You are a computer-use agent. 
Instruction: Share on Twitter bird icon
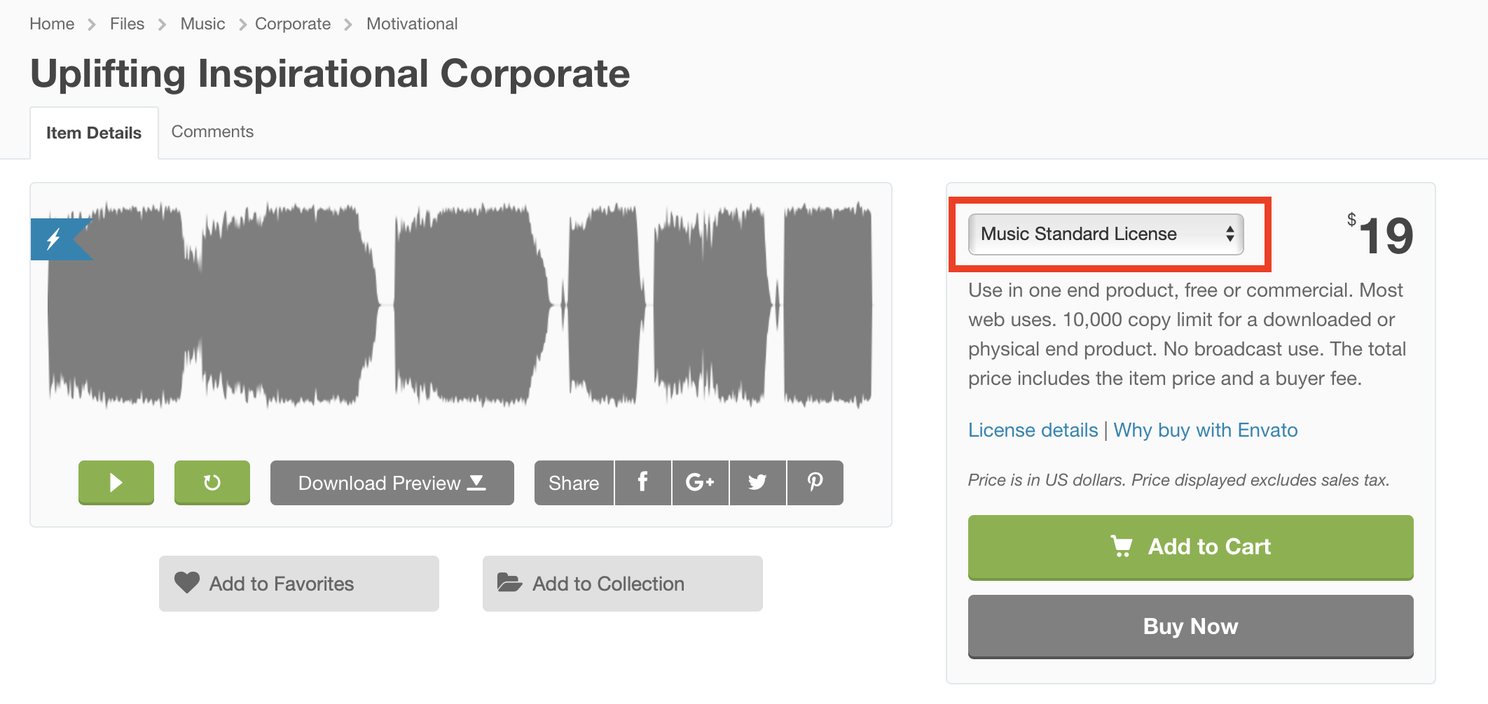757,482
